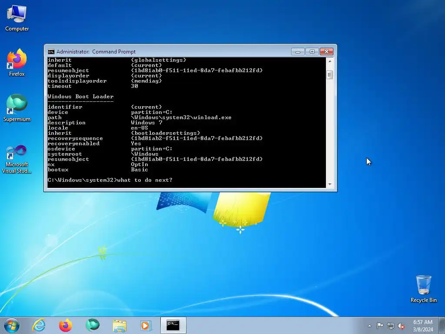Launch Supermium from the taskbar
Screen dimensions: 445x334
click(x=93, y=325)
